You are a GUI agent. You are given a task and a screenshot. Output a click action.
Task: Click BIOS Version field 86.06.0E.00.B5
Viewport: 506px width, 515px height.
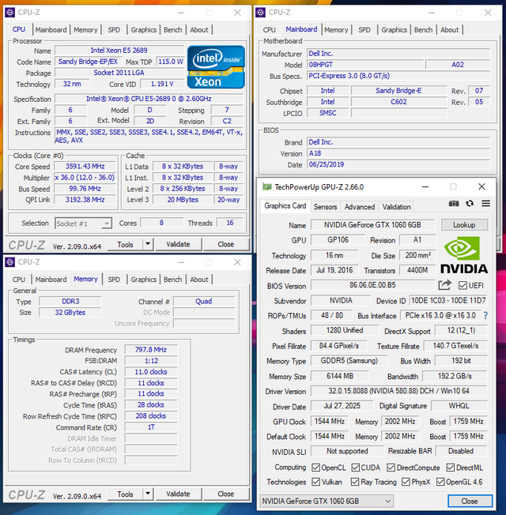click(372, 285)
